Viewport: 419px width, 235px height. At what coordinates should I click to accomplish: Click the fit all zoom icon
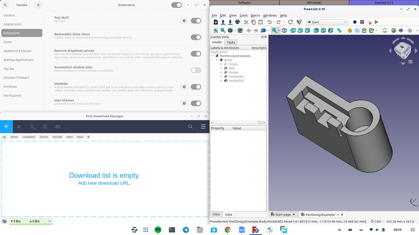pyautogui.click(x=216, y=31)
